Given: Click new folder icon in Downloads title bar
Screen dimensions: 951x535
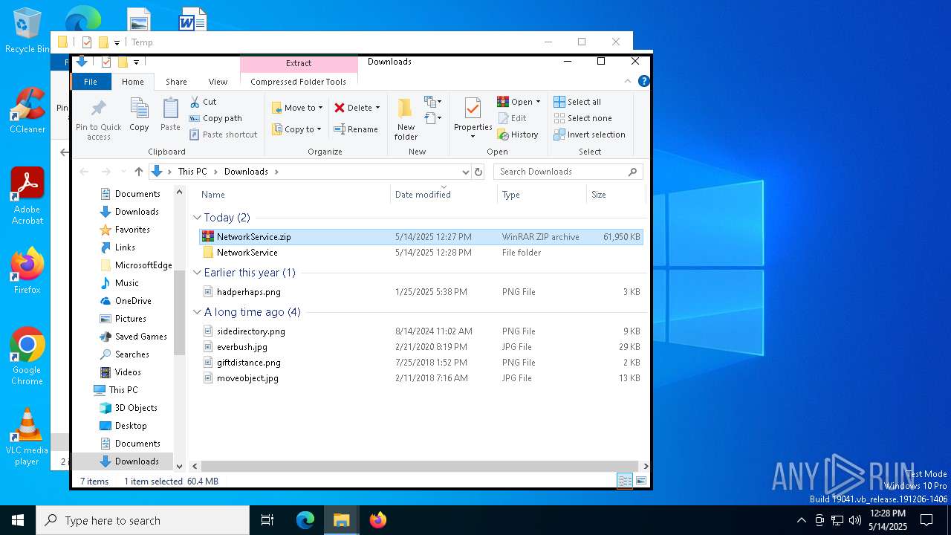Looking at the screenshot, I should [123, 62].
